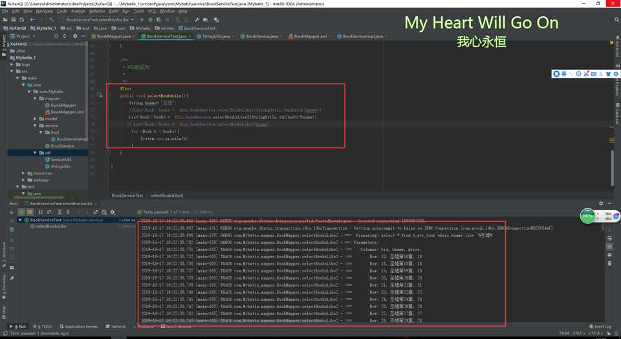
Task: Select BookService interface in project tree
Action: point(60,146)
